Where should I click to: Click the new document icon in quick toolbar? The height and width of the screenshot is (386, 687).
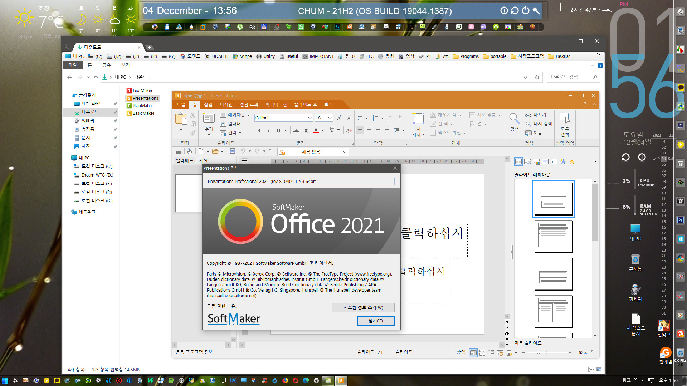(201, 151)
